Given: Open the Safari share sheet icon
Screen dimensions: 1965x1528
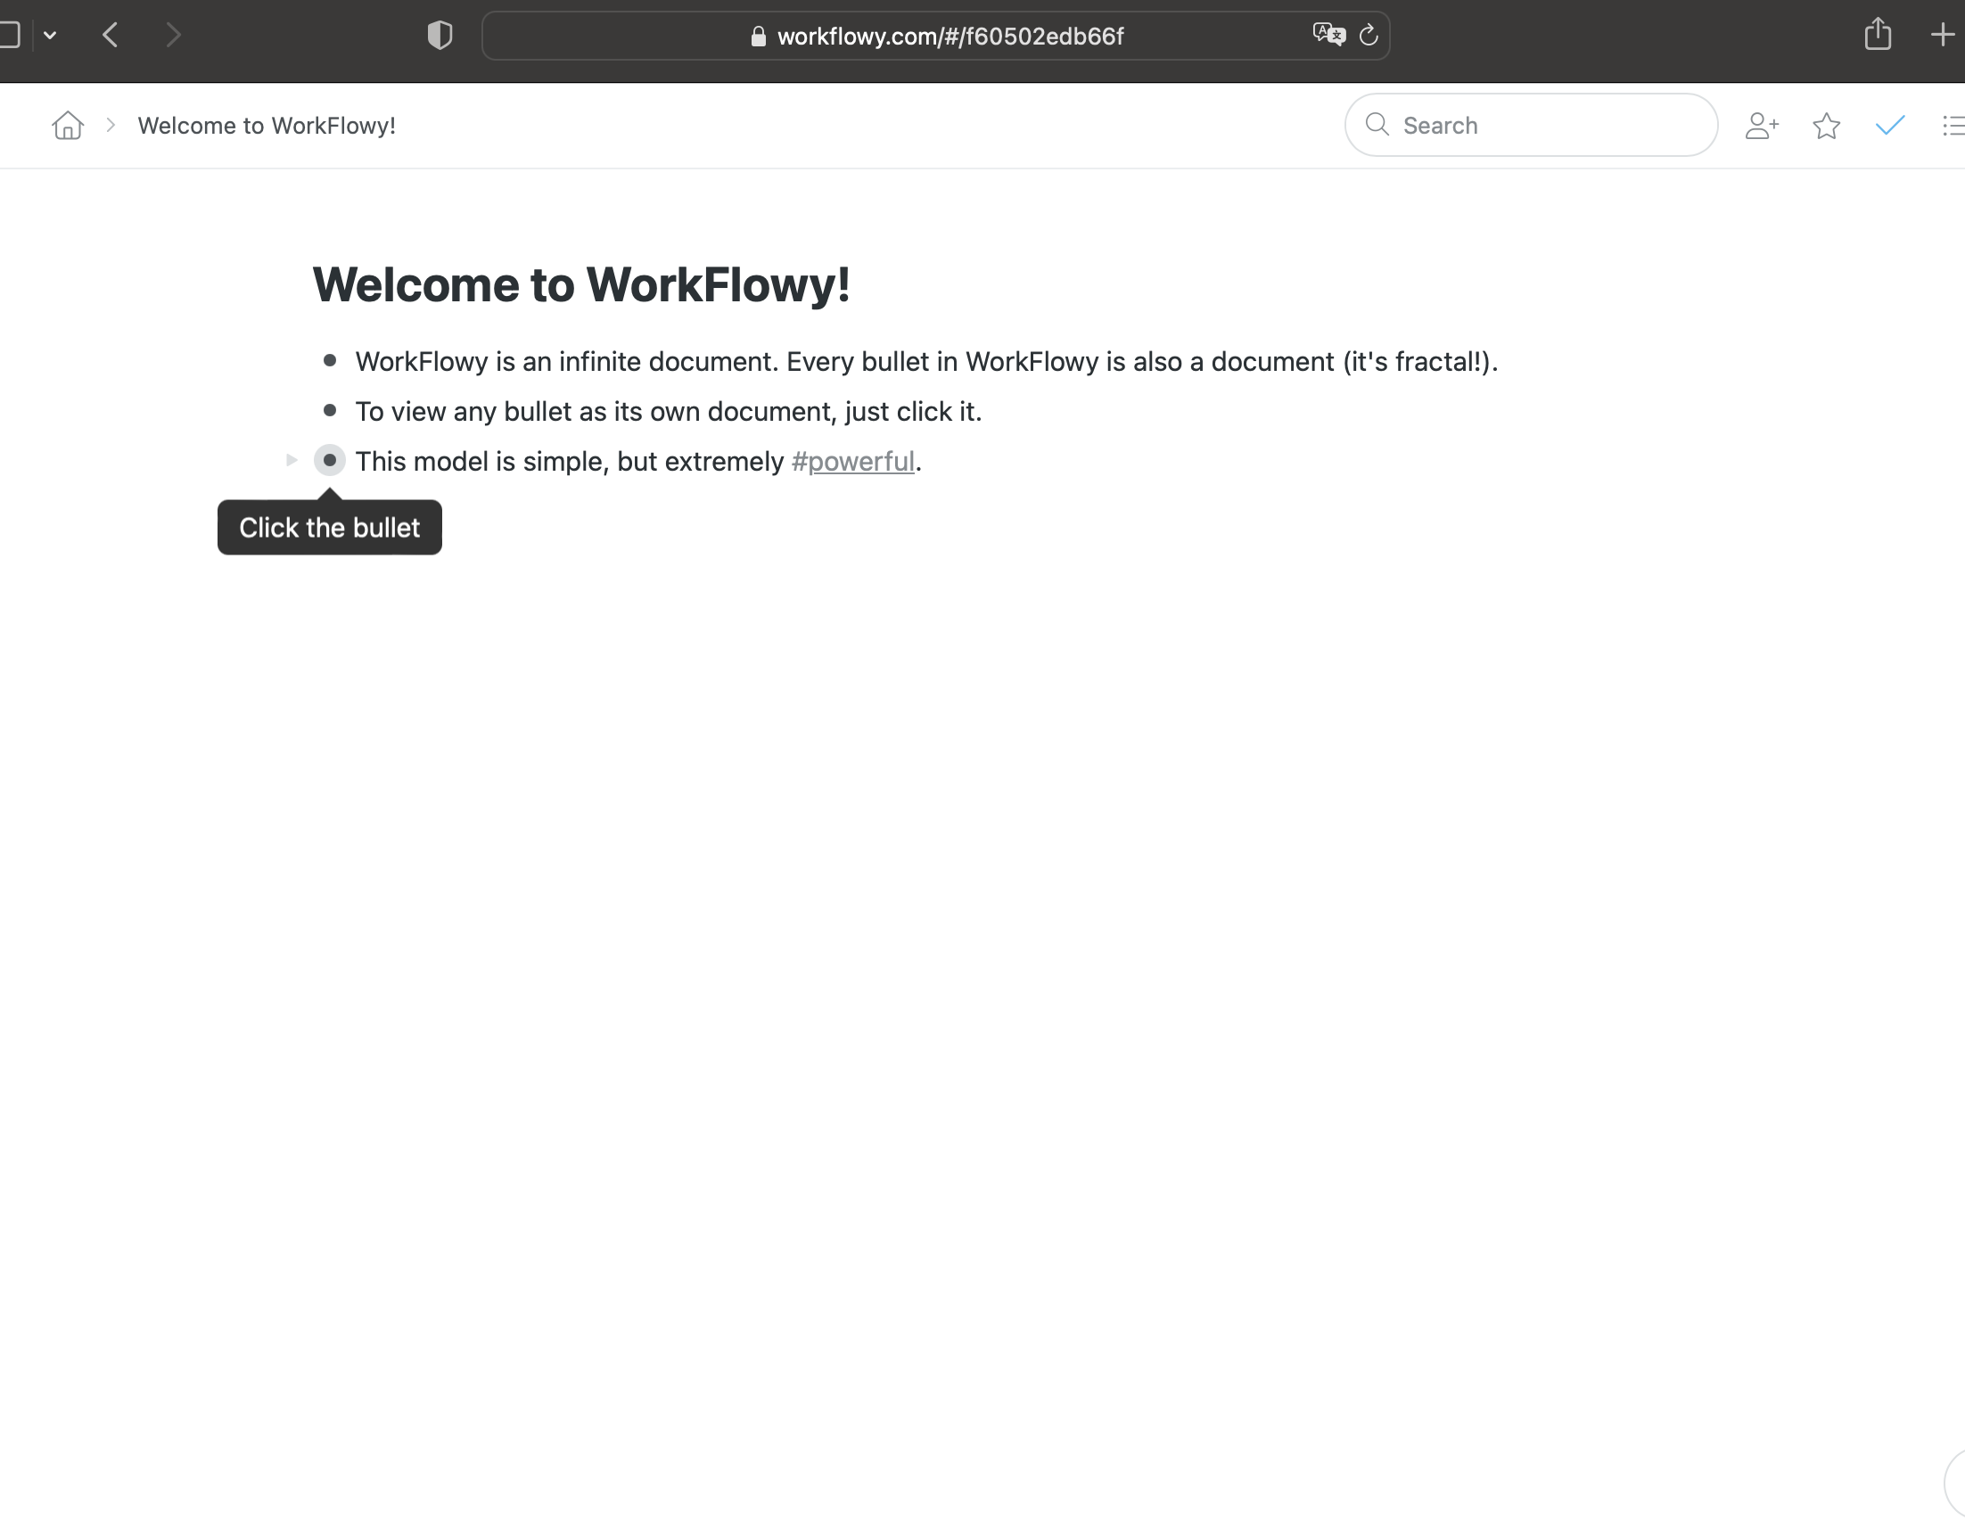Looking at the screenshot, I should tap(1878, 35).
